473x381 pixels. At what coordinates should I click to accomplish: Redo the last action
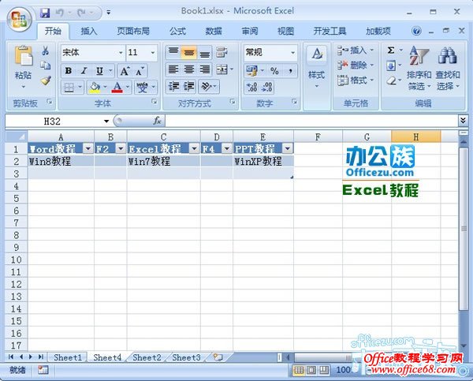81,13
